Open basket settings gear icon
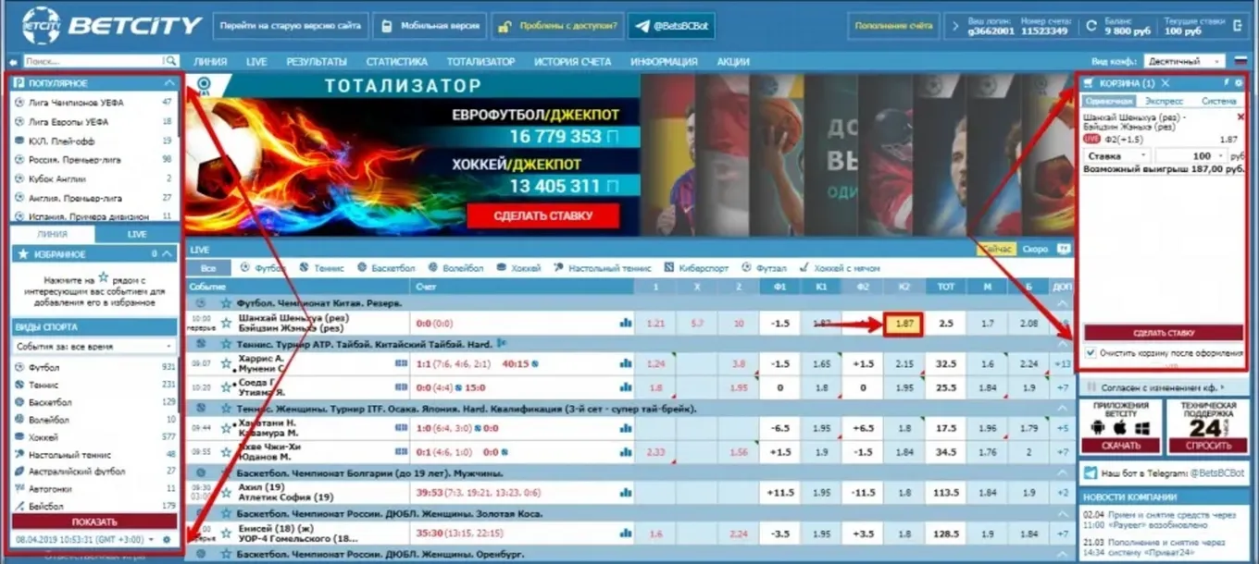This screenshot has width=1259, height=564. point(1239,83)
